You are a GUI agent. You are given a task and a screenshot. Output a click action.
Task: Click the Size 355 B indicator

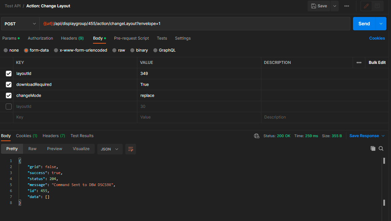point(332,136)
